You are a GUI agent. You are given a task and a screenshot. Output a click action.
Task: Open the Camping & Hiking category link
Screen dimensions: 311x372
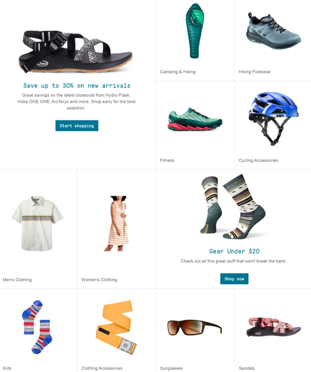click(178, 72)
